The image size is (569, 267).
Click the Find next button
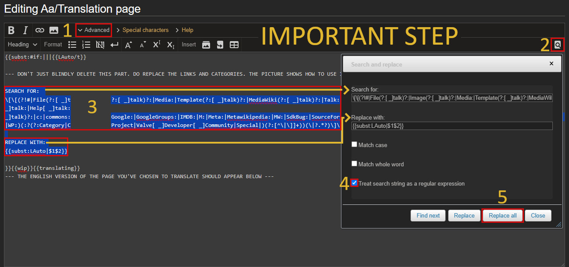pos(428,215)
